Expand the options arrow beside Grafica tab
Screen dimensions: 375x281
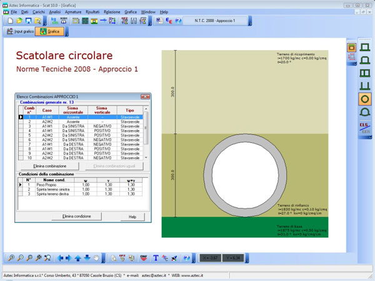[67, 32]
